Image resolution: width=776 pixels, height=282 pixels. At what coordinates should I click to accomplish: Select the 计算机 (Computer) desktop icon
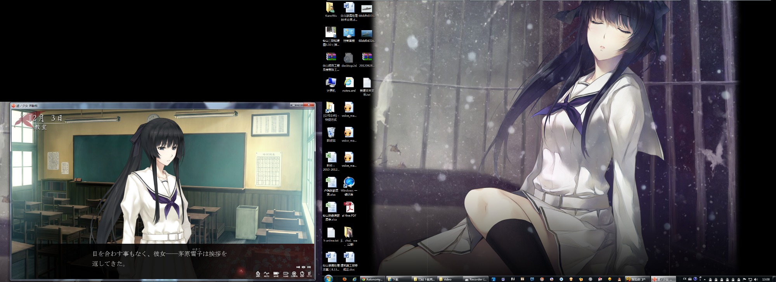pyautogui.click(x=331, y=85)
